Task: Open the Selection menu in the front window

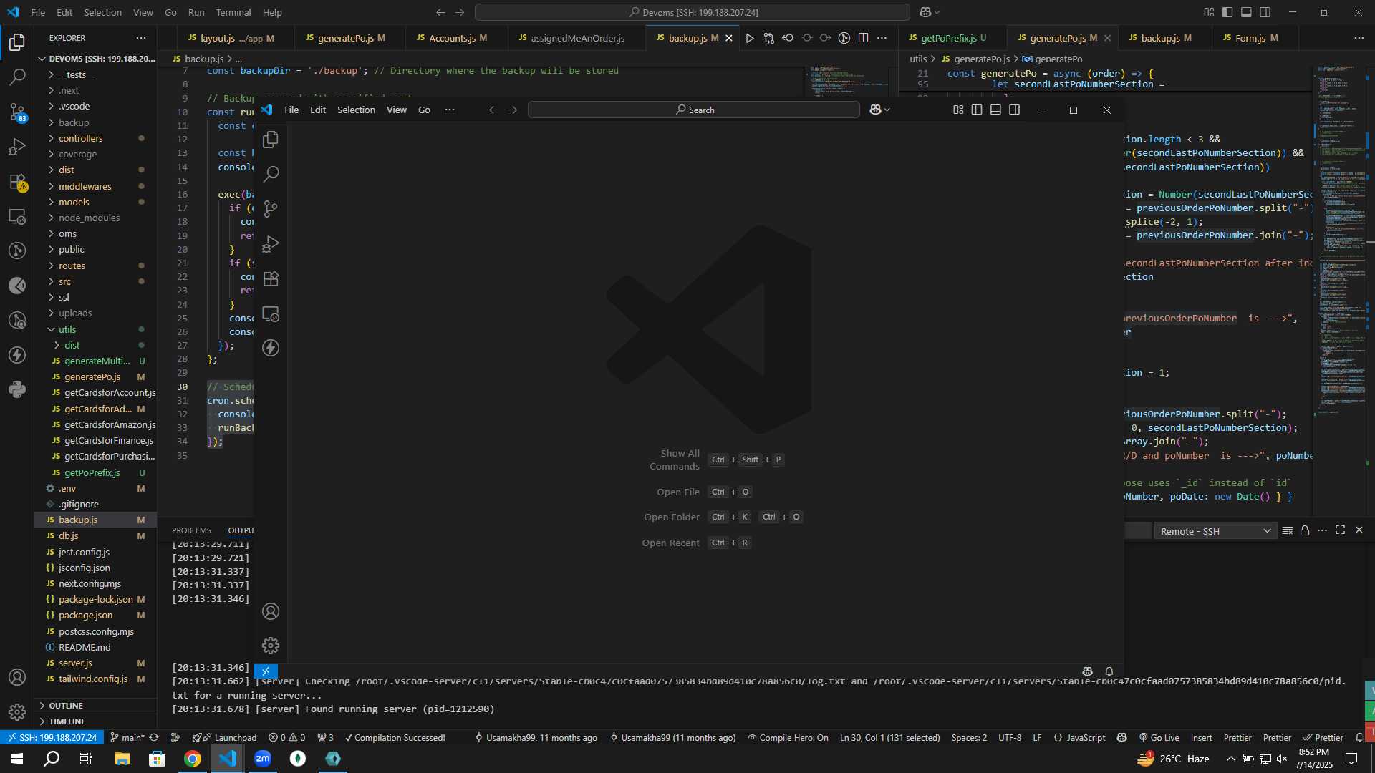Action: point(356,110)
